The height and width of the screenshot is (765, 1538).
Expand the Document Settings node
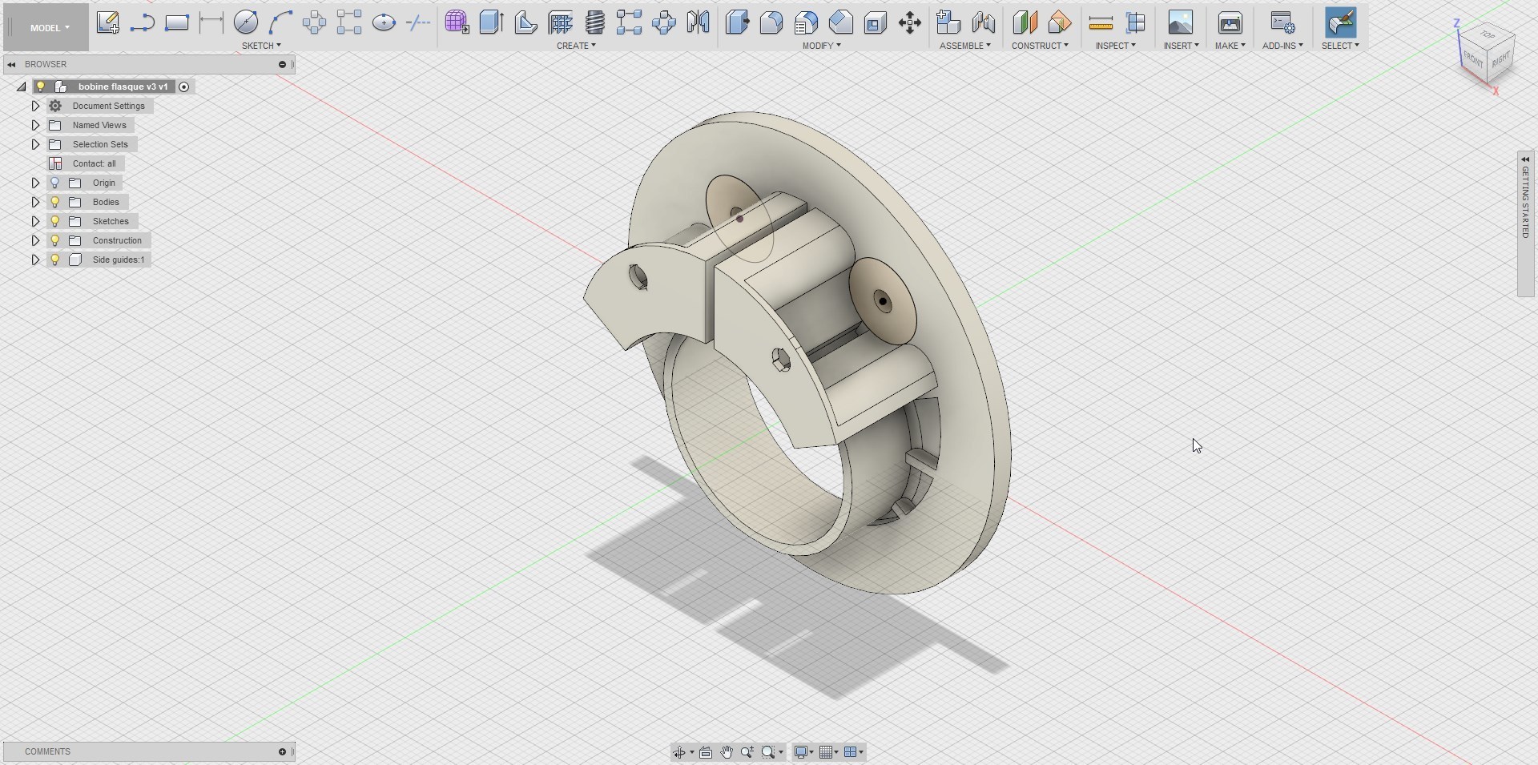click(35, 106)
